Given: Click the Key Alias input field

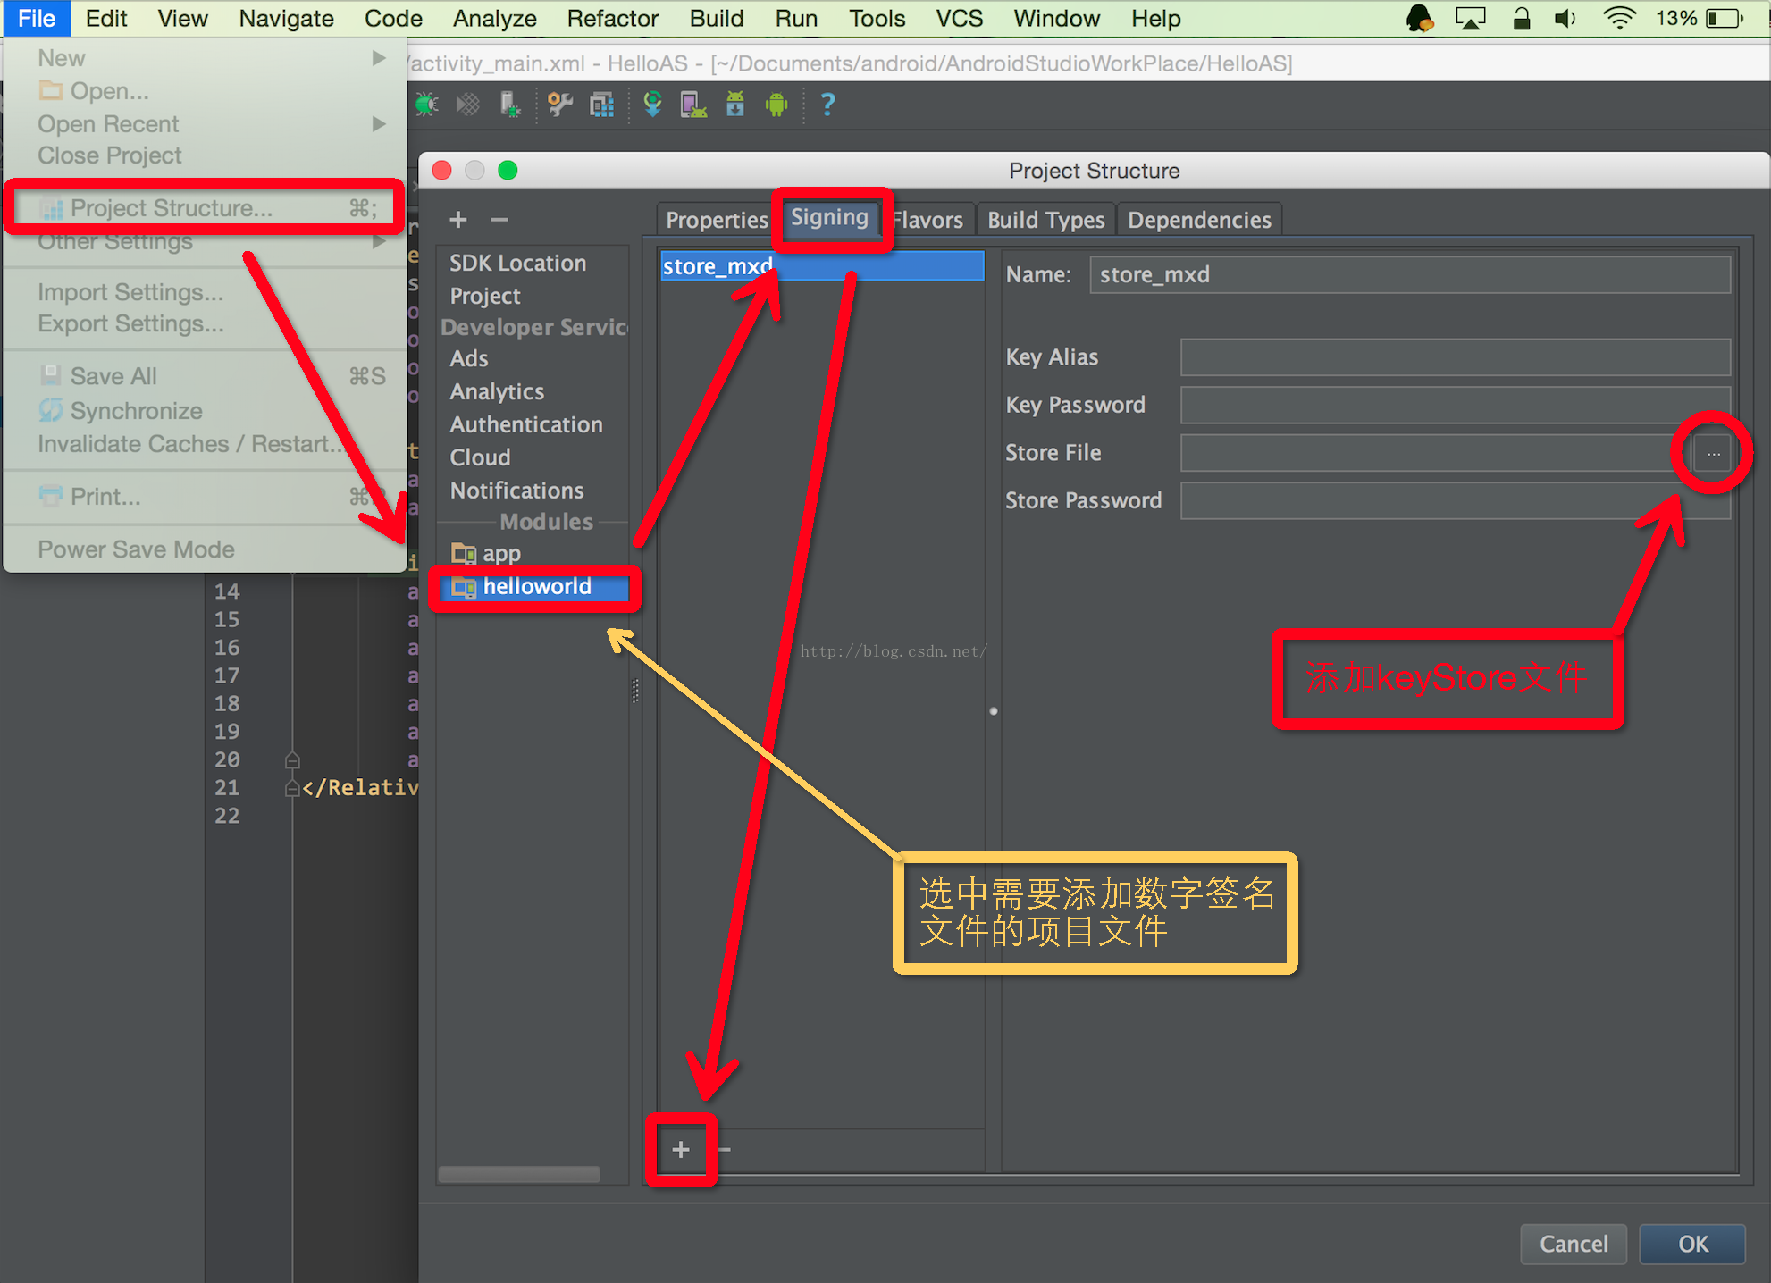Looking at the screenshot, I should [1455, 357].
